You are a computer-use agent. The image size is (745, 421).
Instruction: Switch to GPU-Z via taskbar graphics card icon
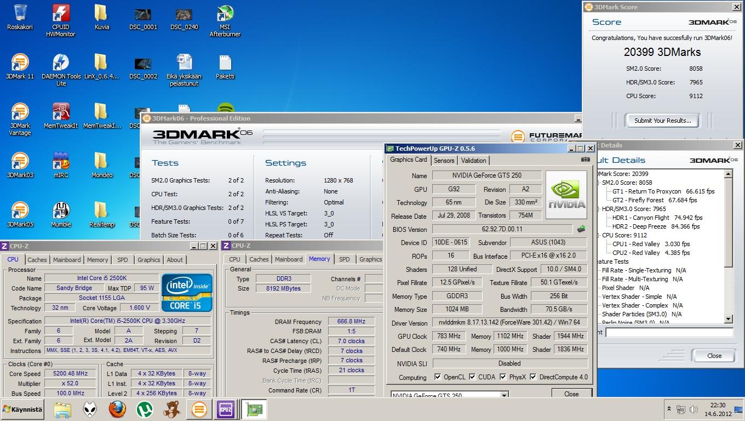tap(254, 409)
